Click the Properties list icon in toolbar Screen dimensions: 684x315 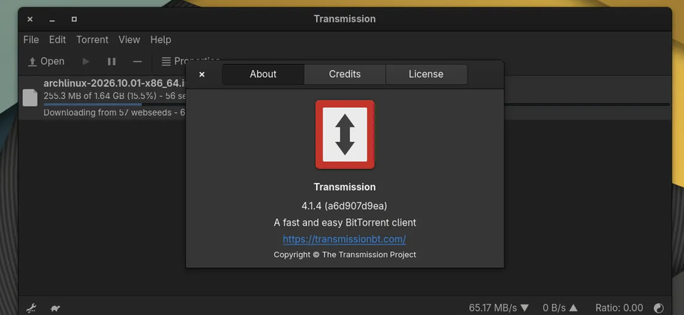pos(166,62)
